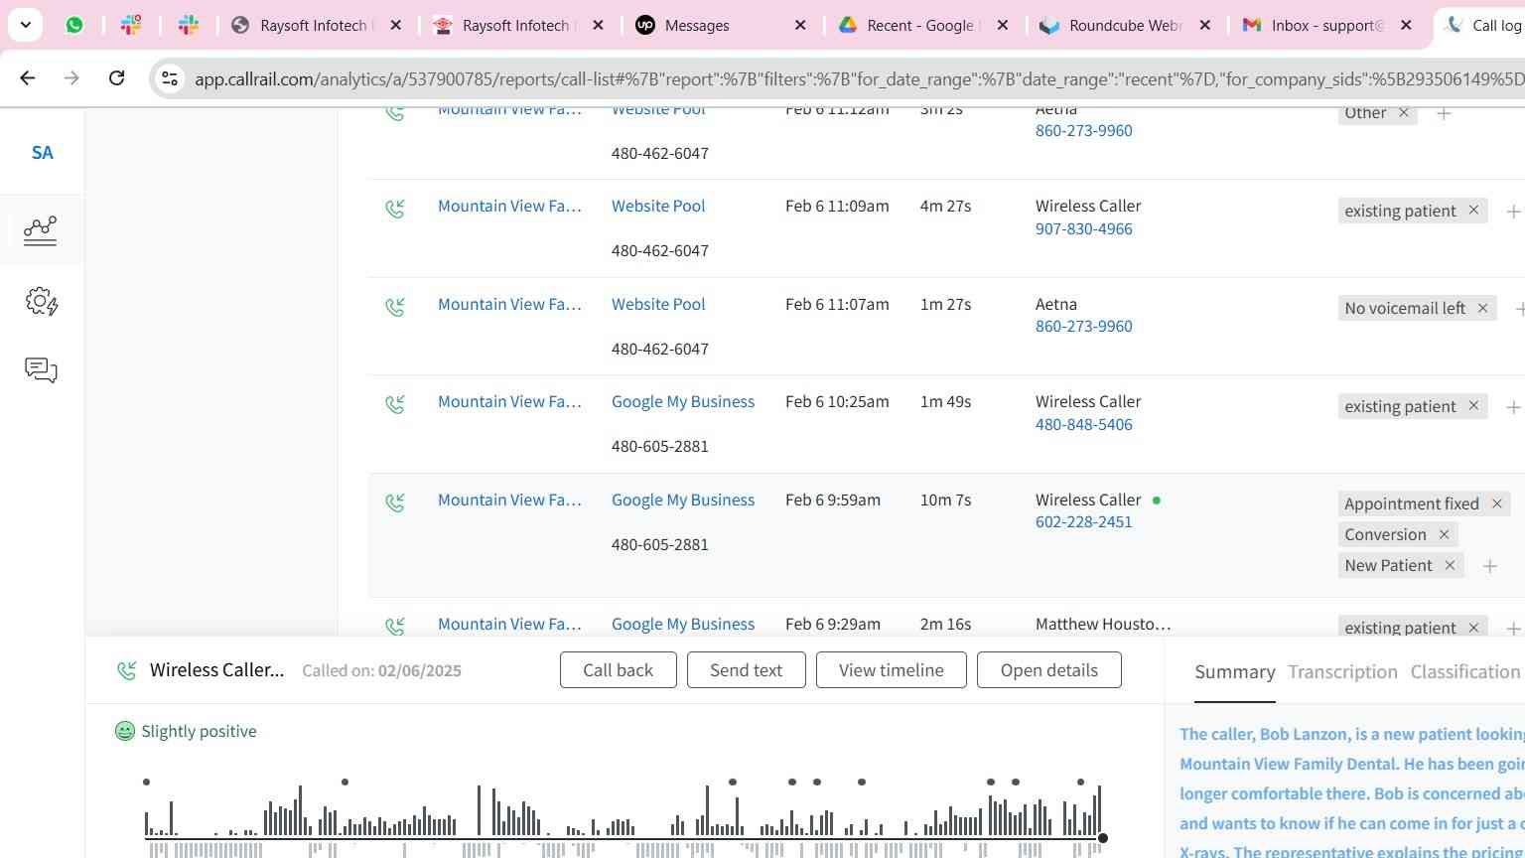Reload the CallRail page
The height and width of the screenshot is (858, 1525).
click(116, 77)
